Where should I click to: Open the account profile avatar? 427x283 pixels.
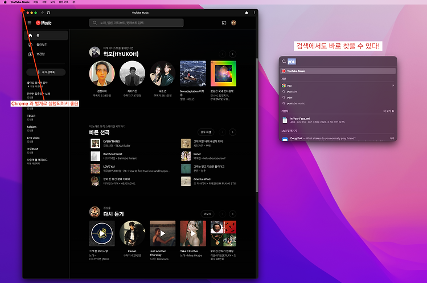point(233,23)
